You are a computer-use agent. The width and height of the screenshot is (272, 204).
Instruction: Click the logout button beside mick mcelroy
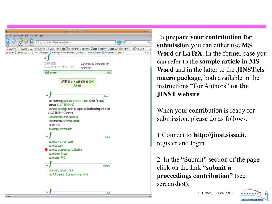[x=109, y=72]
